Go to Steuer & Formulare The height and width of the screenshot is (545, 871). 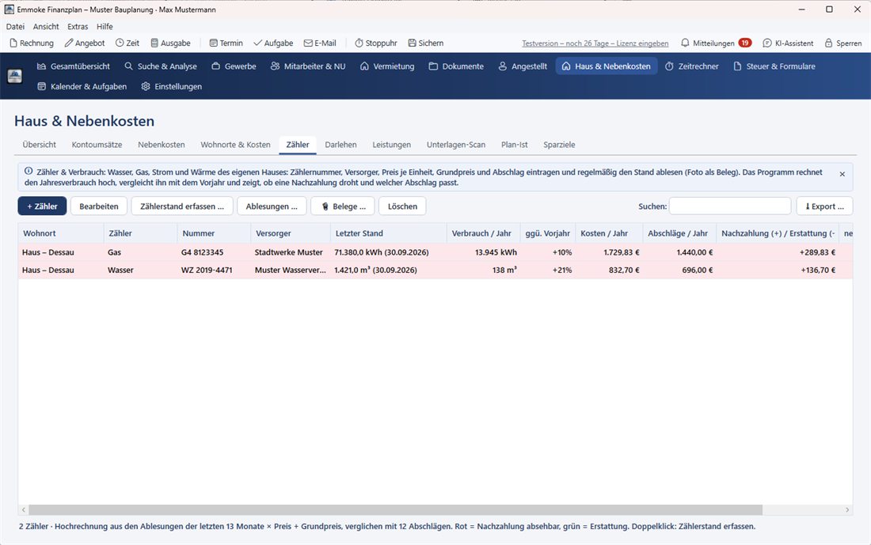pos(774,66)
